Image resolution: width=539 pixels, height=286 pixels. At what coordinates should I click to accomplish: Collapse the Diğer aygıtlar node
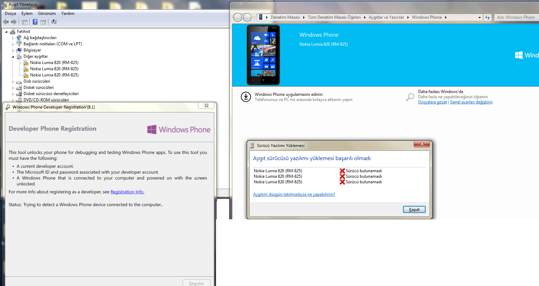click(13, 56)
